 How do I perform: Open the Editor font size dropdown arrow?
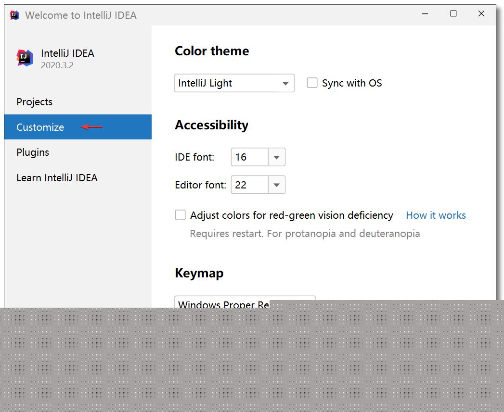(276, 185)
